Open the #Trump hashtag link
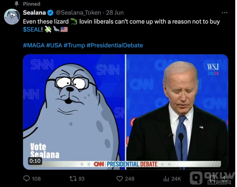 click(75, 45)
